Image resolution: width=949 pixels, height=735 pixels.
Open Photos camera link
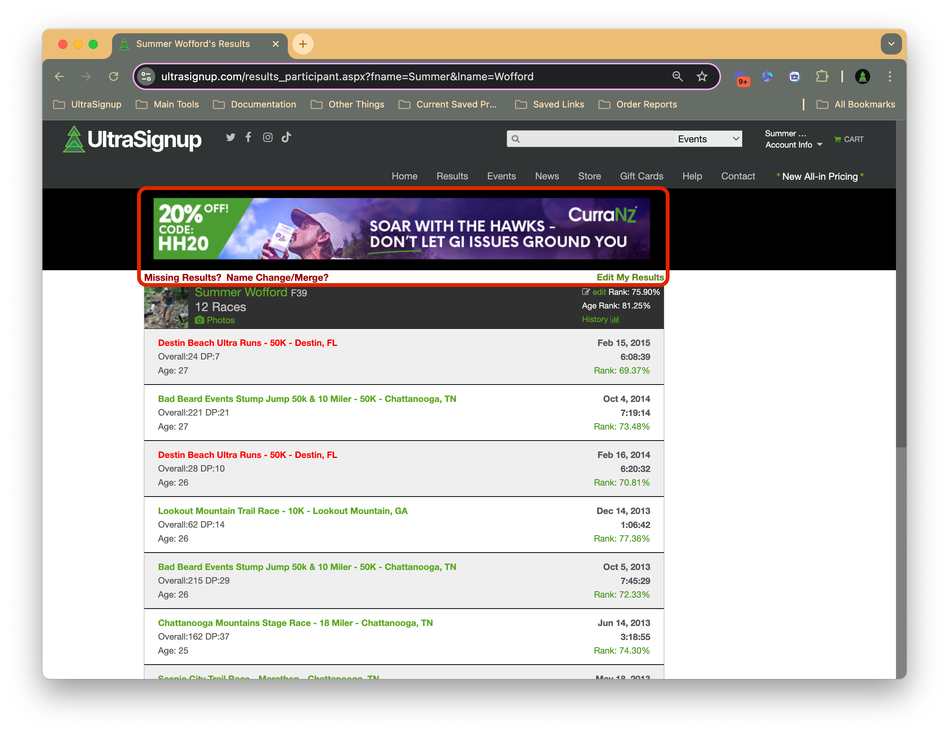pos(215,320)
